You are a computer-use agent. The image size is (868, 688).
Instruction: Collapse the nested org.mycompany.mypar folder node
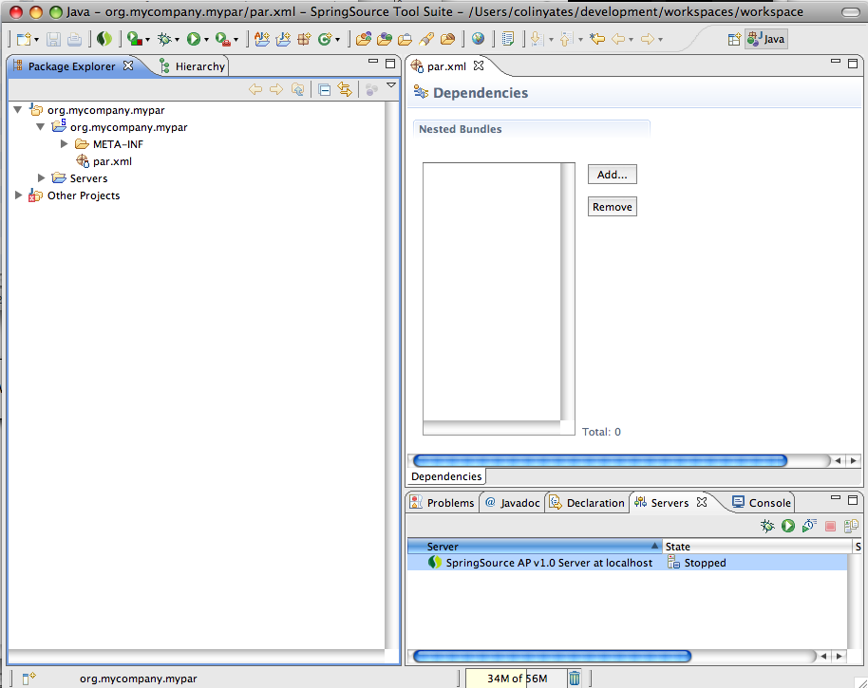point(41,127)
